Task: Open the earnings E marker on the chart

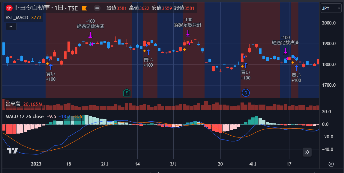Action: 127,93
